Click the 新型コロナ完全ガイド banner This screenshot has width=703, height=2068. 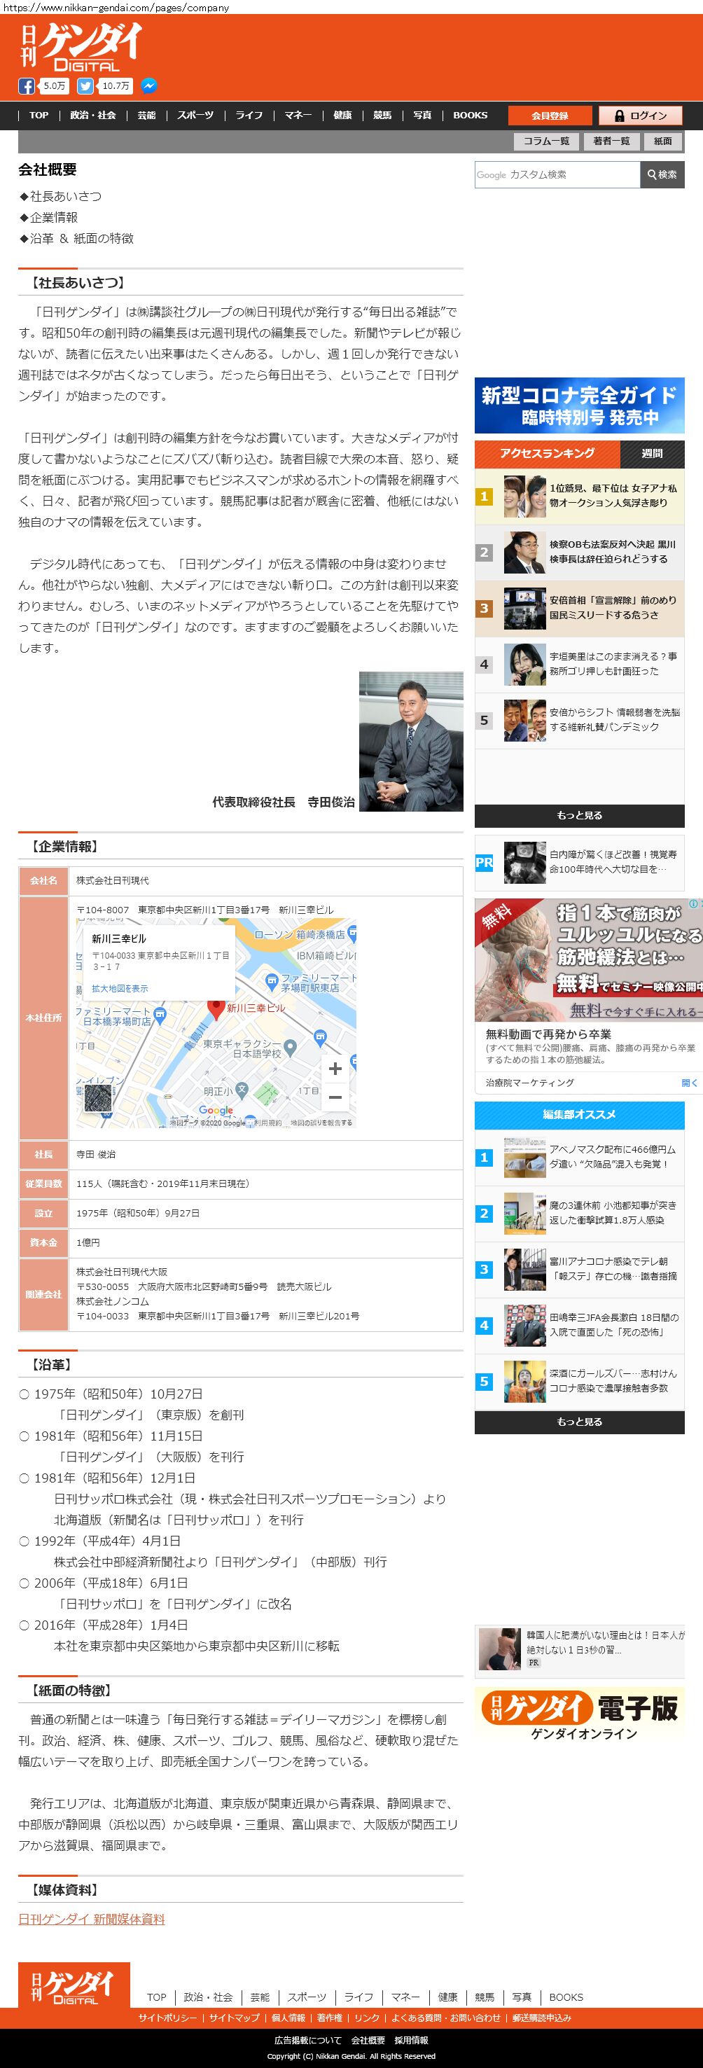coord(579,405)
